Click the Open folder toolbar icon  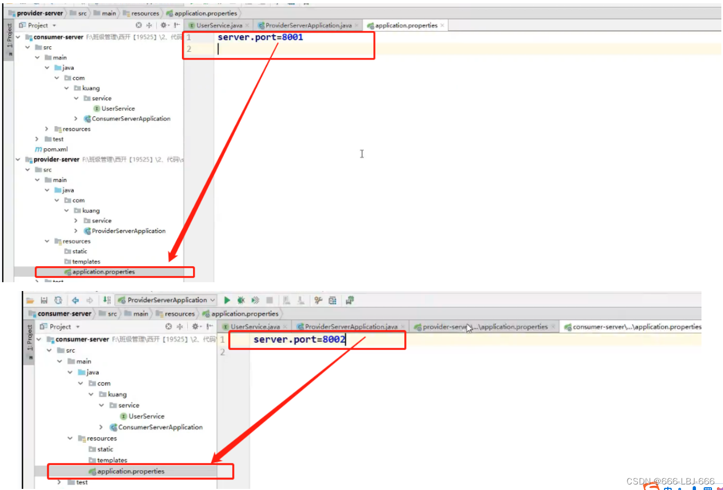pos(30,300)
